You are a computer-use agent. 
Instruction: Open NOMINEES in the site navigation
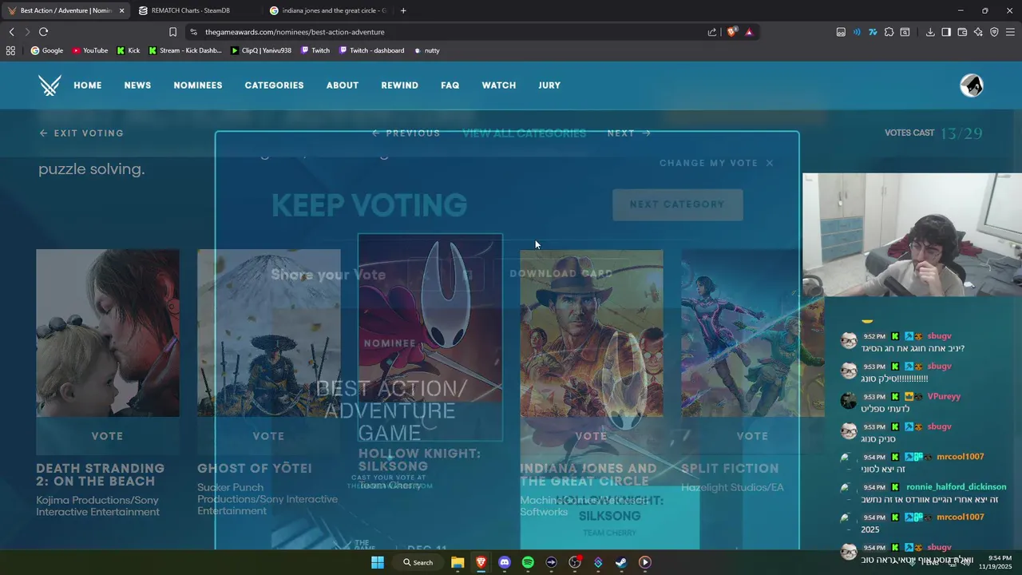(198, 85)
